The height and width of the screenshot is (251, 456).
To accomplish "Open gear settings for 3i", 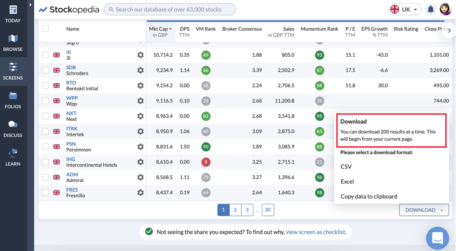I will 140,55.
